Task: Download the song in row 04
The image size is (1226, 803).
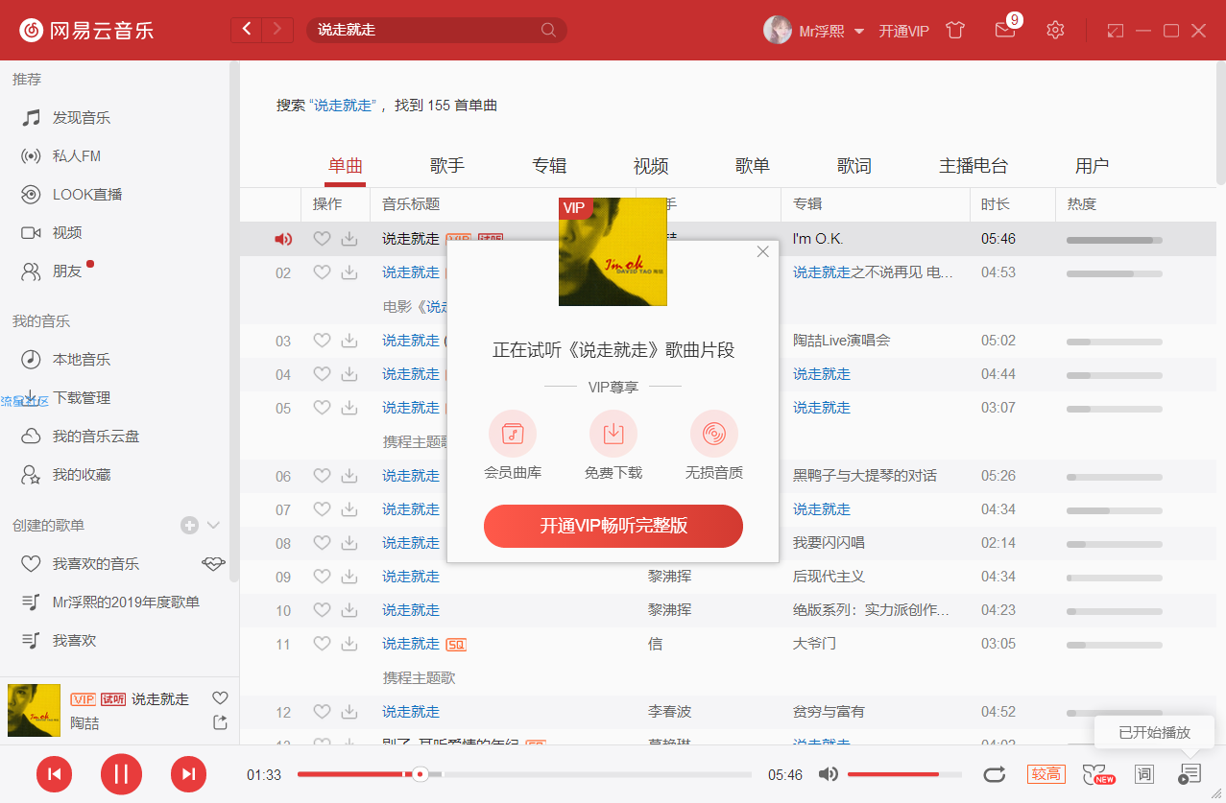Action: point(349,374)
